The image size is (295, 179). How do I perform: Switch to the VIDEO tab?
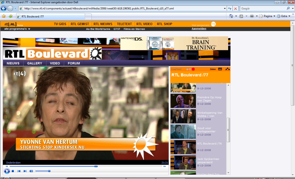point(55,63)
